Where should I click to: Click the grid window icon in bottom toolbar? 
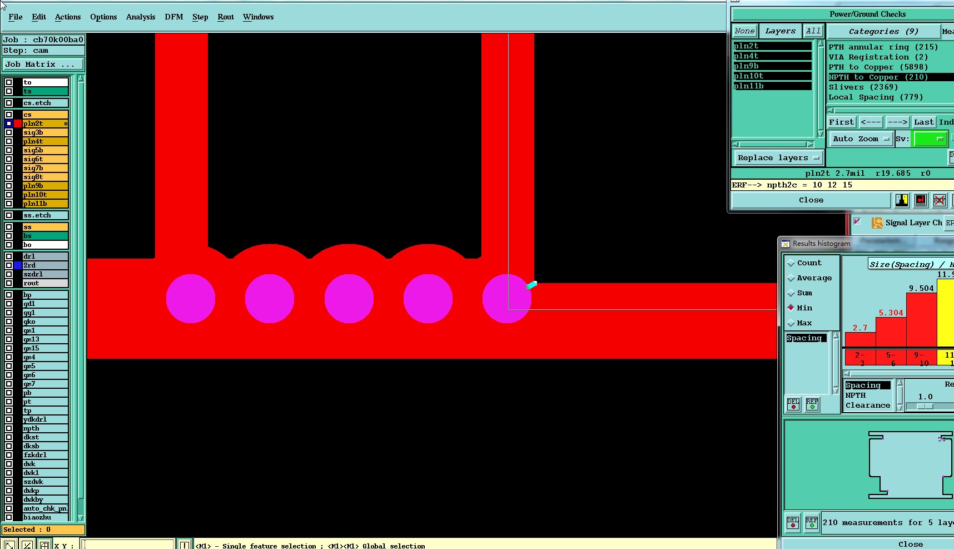[44, 545]
